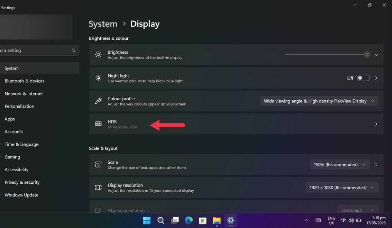This screenshot has height=228, width=392.
Task: Select the Night light icon
Action: (x=98, y=78)
